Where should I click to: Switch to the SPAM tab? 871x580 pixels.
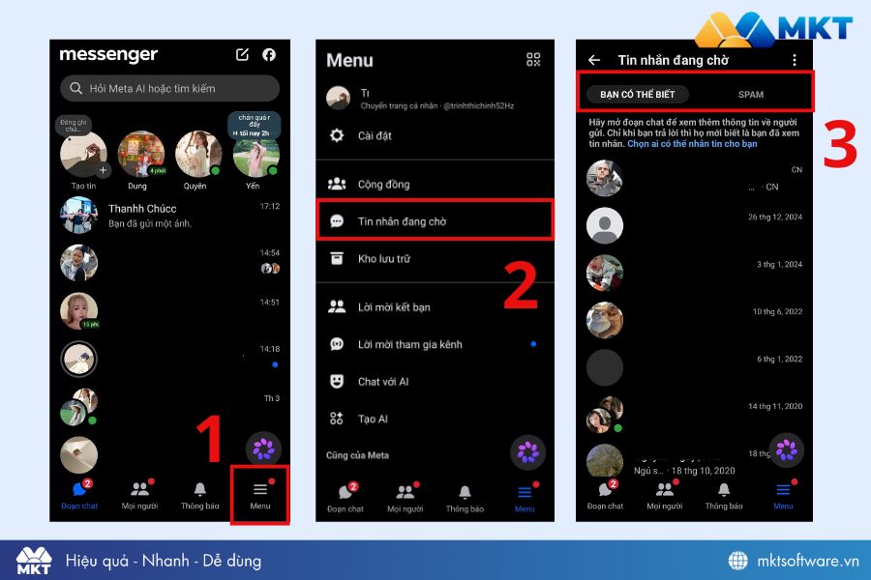click(750, 95)
